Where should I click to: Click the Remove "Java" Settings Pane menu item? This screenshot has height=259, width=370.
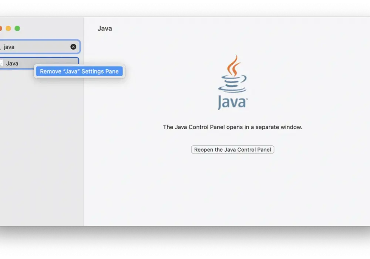point(79,71)
